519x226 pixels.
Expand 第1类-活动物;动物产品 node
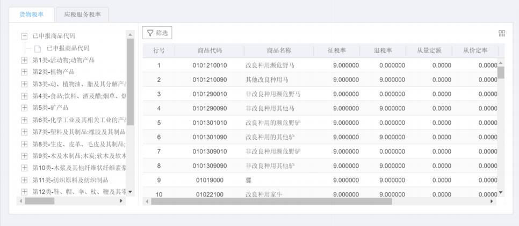coord(24,60)
